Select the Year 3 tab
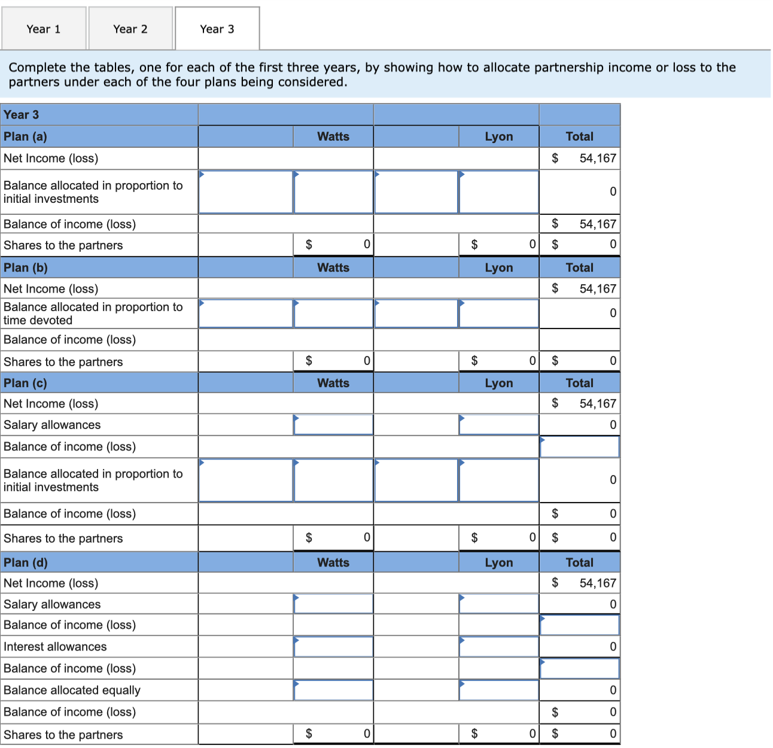Viewport: 773px width, 748px height. tap(217, 28)
